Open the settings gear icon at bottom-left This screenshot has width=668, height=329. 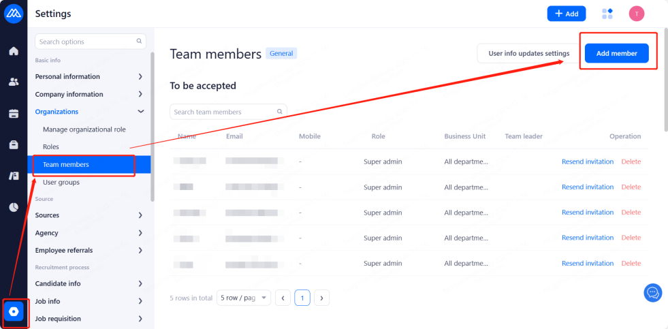(x=14, y=312)
